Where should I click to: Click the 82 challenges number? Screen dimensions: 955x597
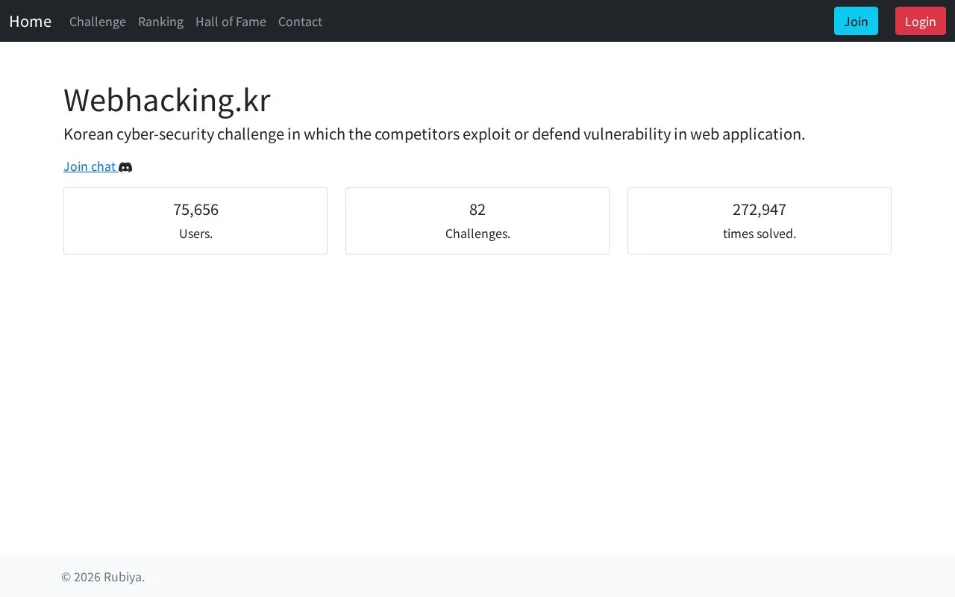point(477,210)
